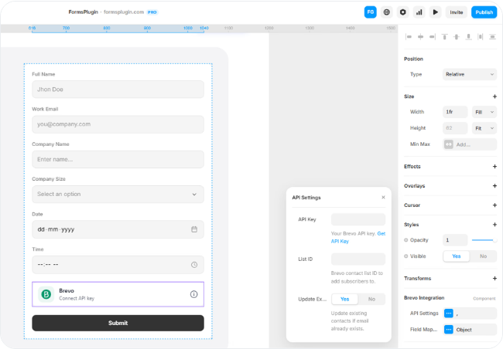
Task: Click the Min Max Add field
Action: [x=470, y=144]
